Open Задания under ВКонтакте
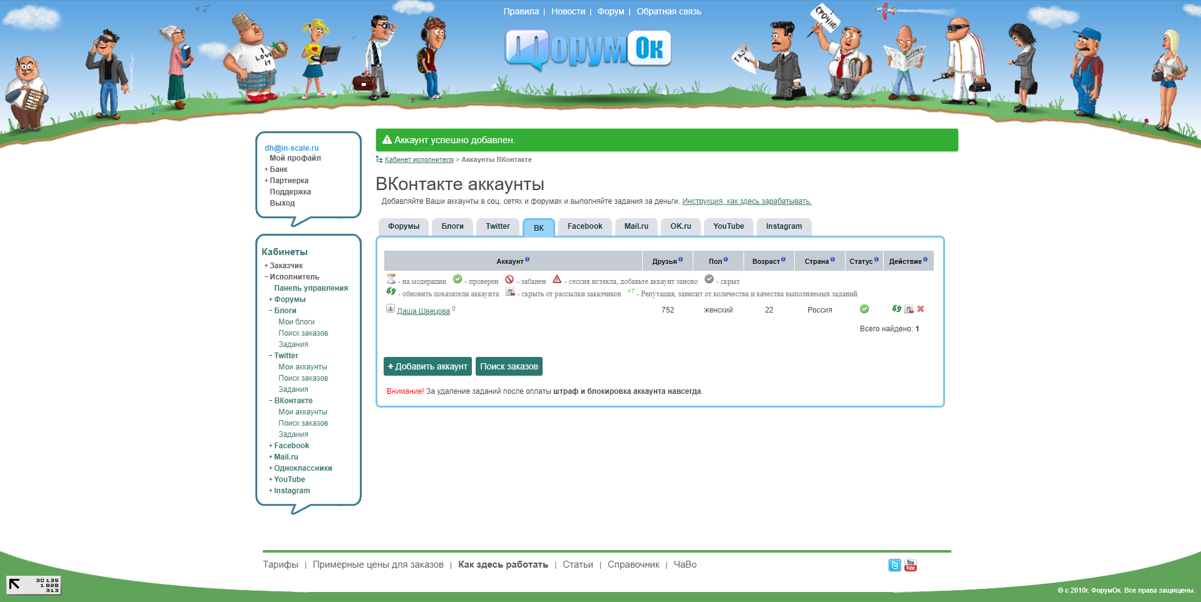The height and width of the screenshot is (602, 1201). tap(294, 434)
